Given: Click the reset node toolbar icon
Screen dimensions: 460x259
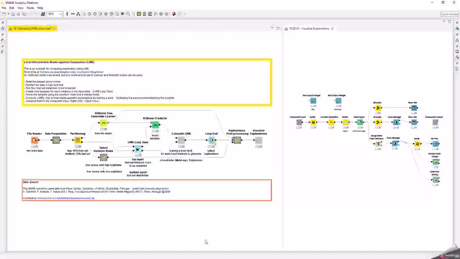Looking at the screenshot, I should tap(112, 14).
